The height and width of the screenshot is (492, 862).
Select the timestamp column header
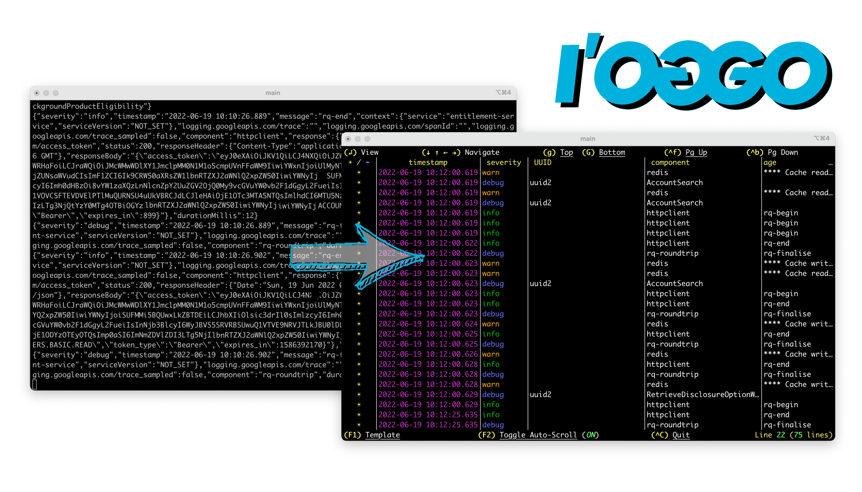point(428,162)
